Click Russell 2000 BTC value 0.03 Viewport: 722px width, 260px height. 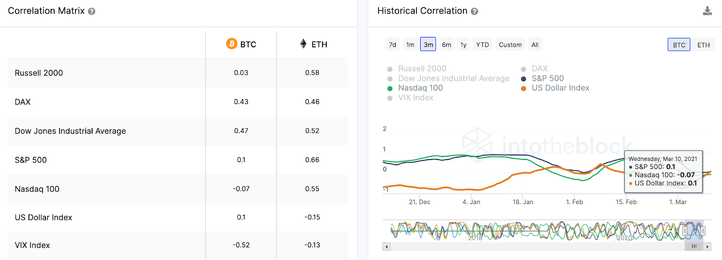pos(241,73)
